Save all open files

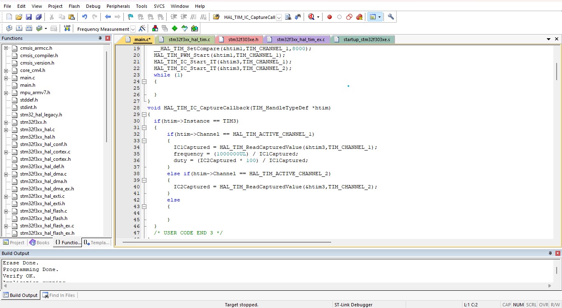tap(38, 17)
